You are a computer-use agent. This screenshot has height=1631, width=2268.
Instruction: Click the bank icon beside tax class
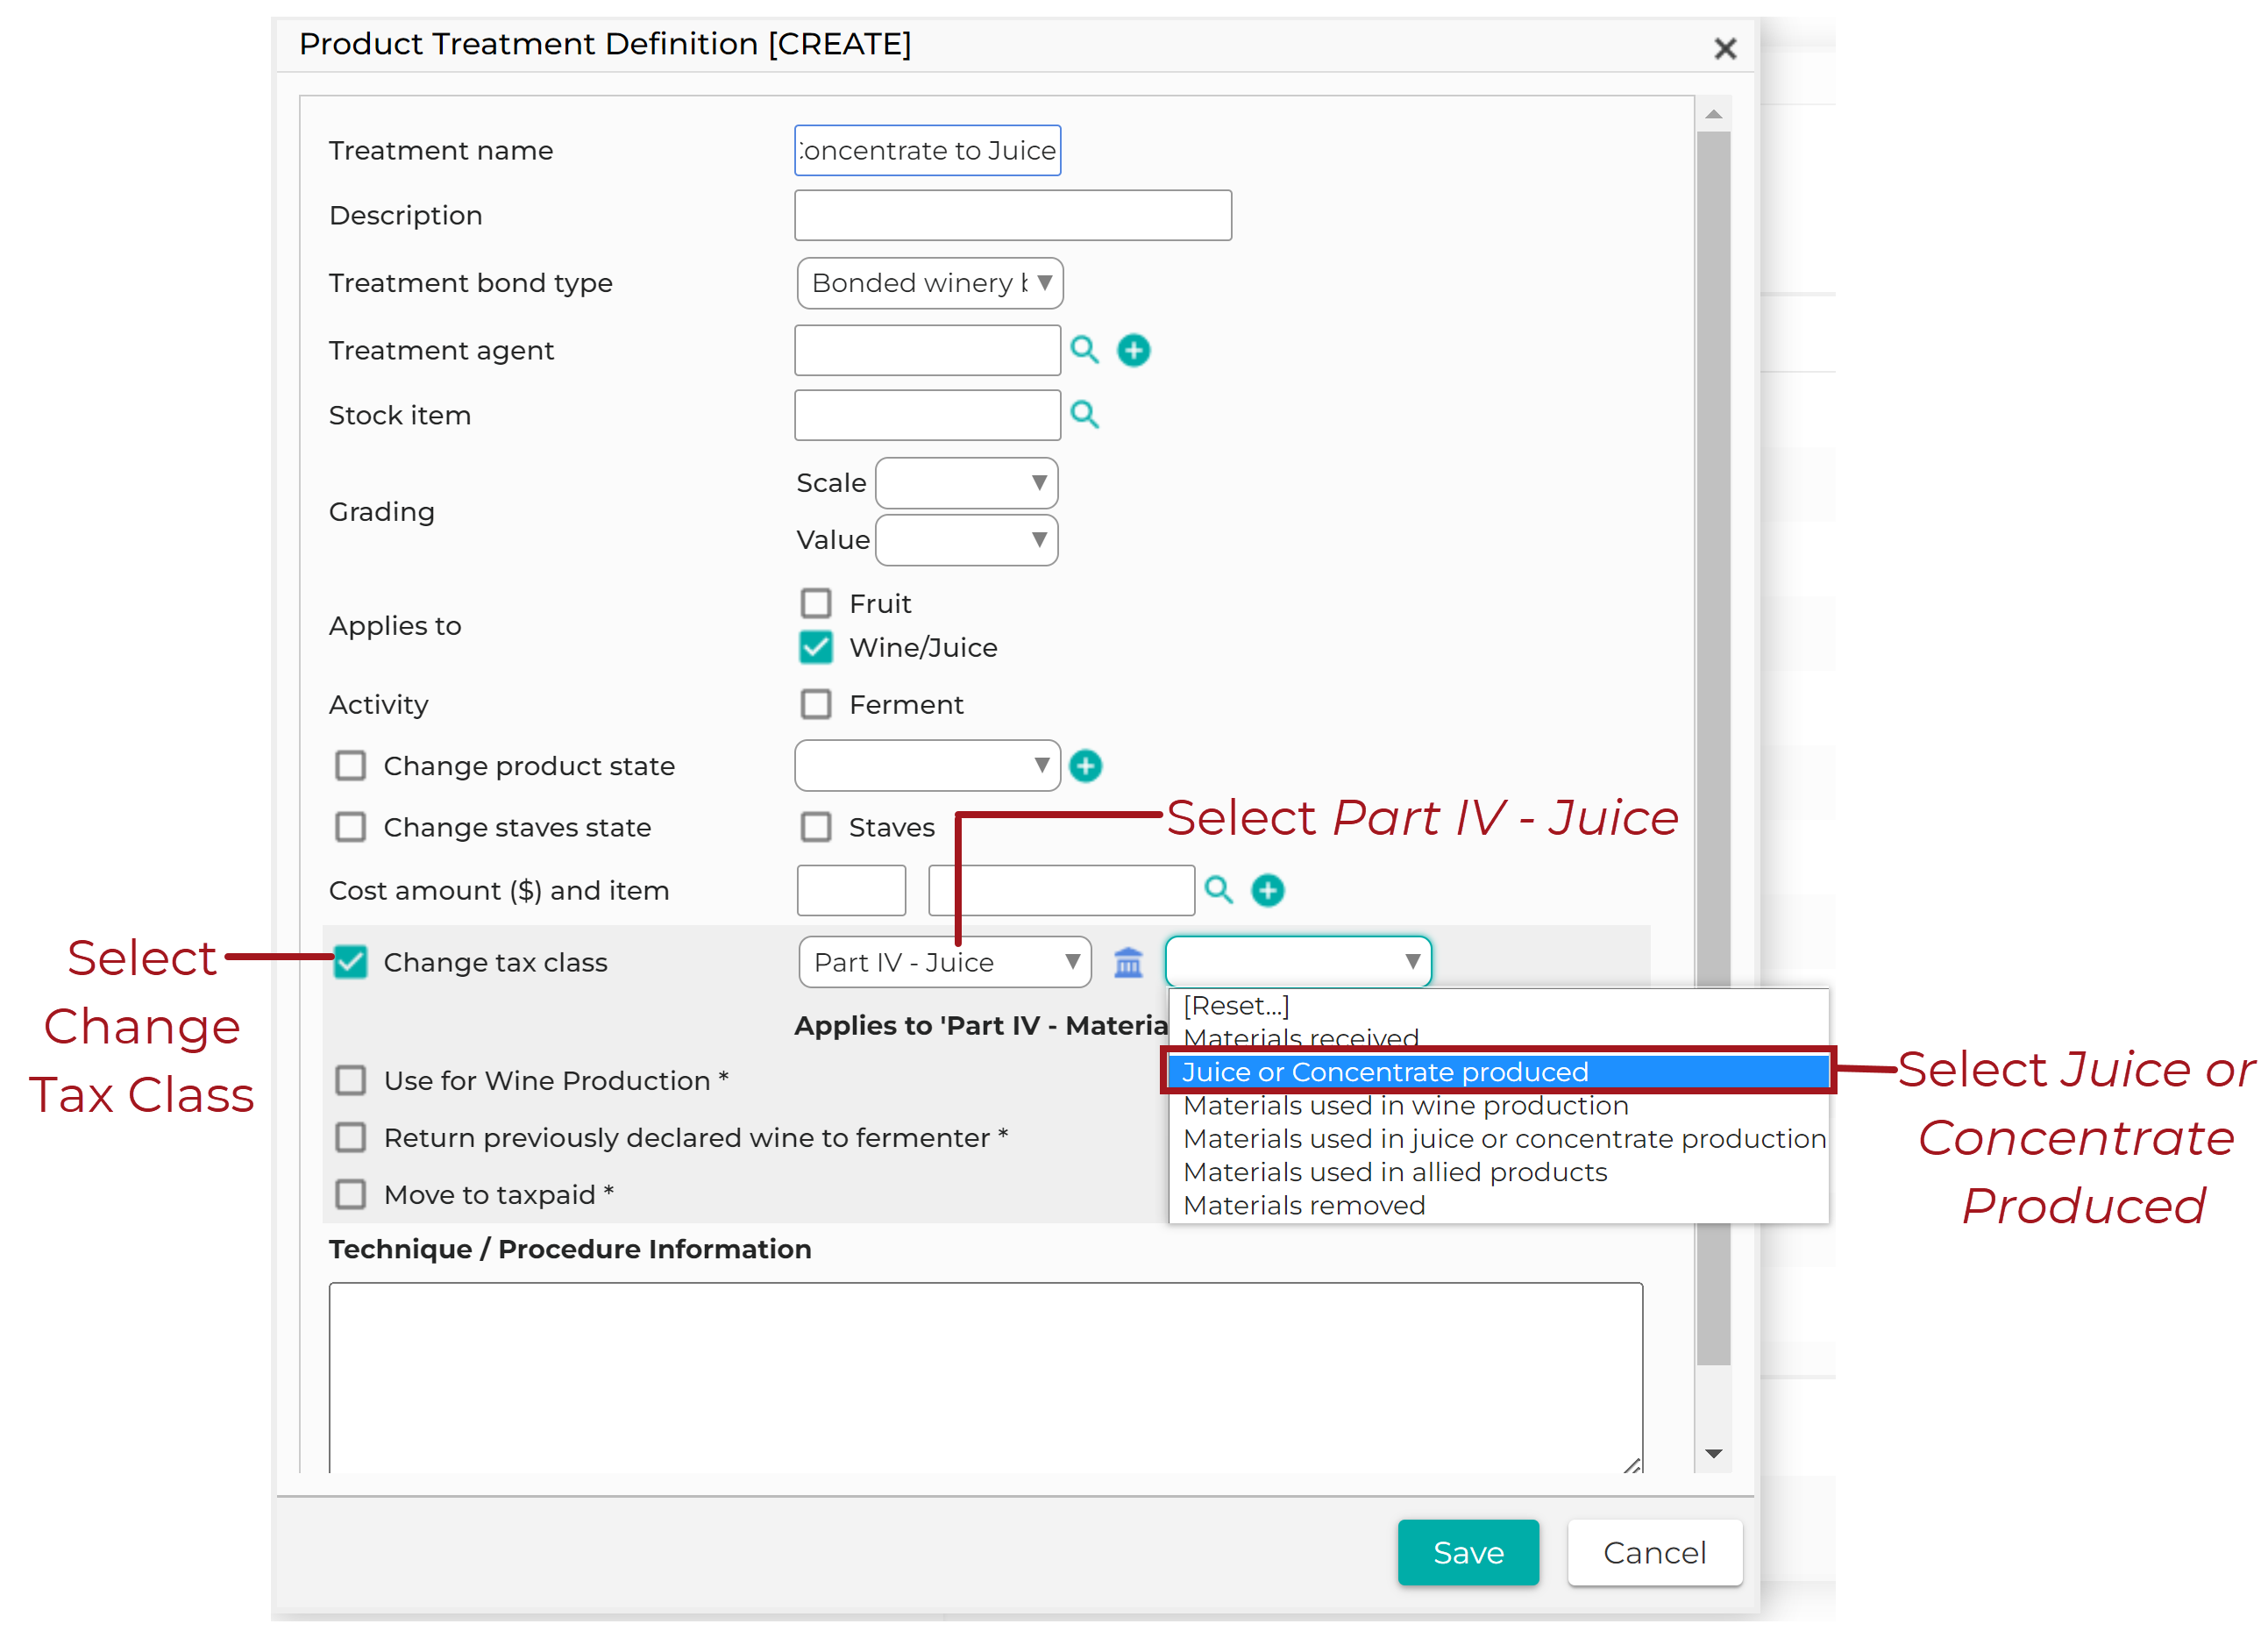1129,962
